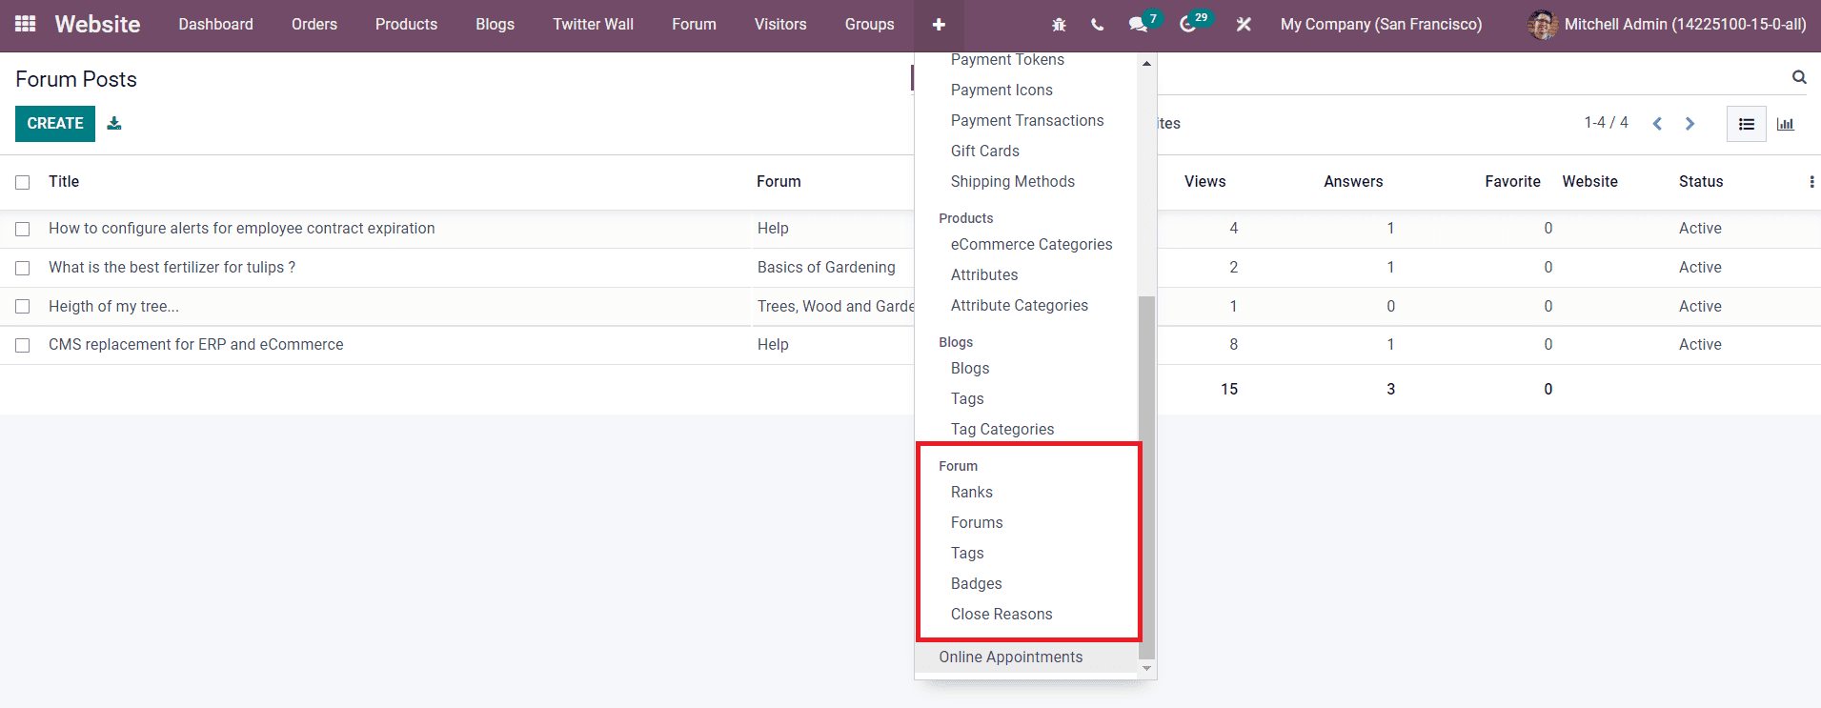
Task: Open optional columns kebab menu
Action: coord(1811,182)
